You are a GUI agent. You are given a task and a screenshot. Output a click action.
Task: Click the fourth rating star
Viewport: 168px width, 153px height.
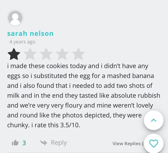62,54
